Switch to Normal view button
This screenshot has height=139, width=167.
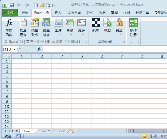click(x=144, y=136)
